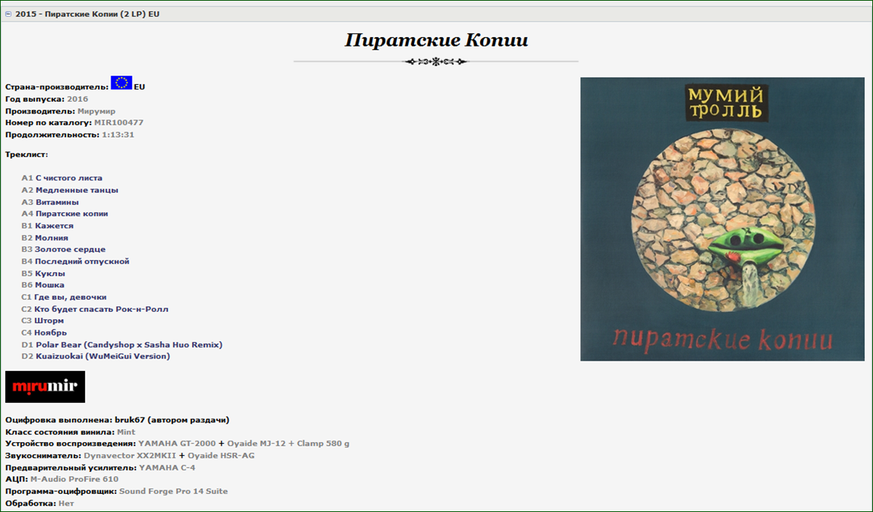873x512 pixels.
Task: Click the Оцифровка выполнена bruk67 line
Action: point(117,420)
